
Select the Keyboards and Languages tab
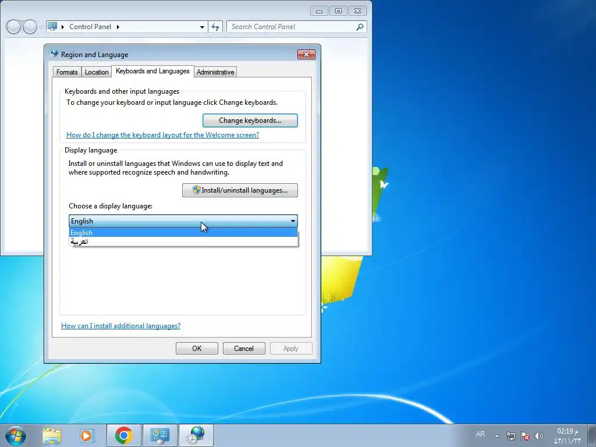pos(152,71)
